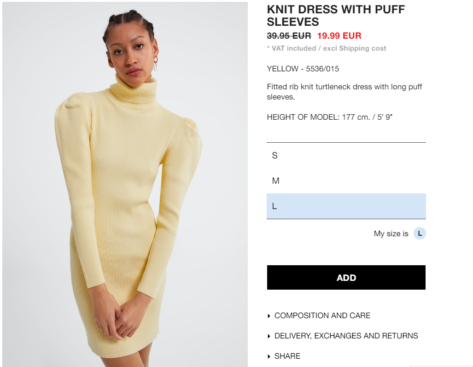Expand the Share section
The width and height of the screenshot is (473, 367).
coord(287,356)
